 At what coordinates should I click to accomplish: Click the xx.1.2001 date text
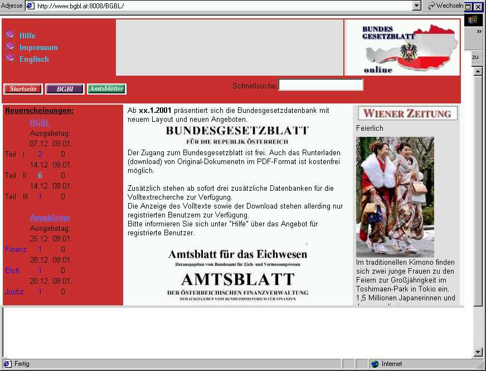pos(155,111)
